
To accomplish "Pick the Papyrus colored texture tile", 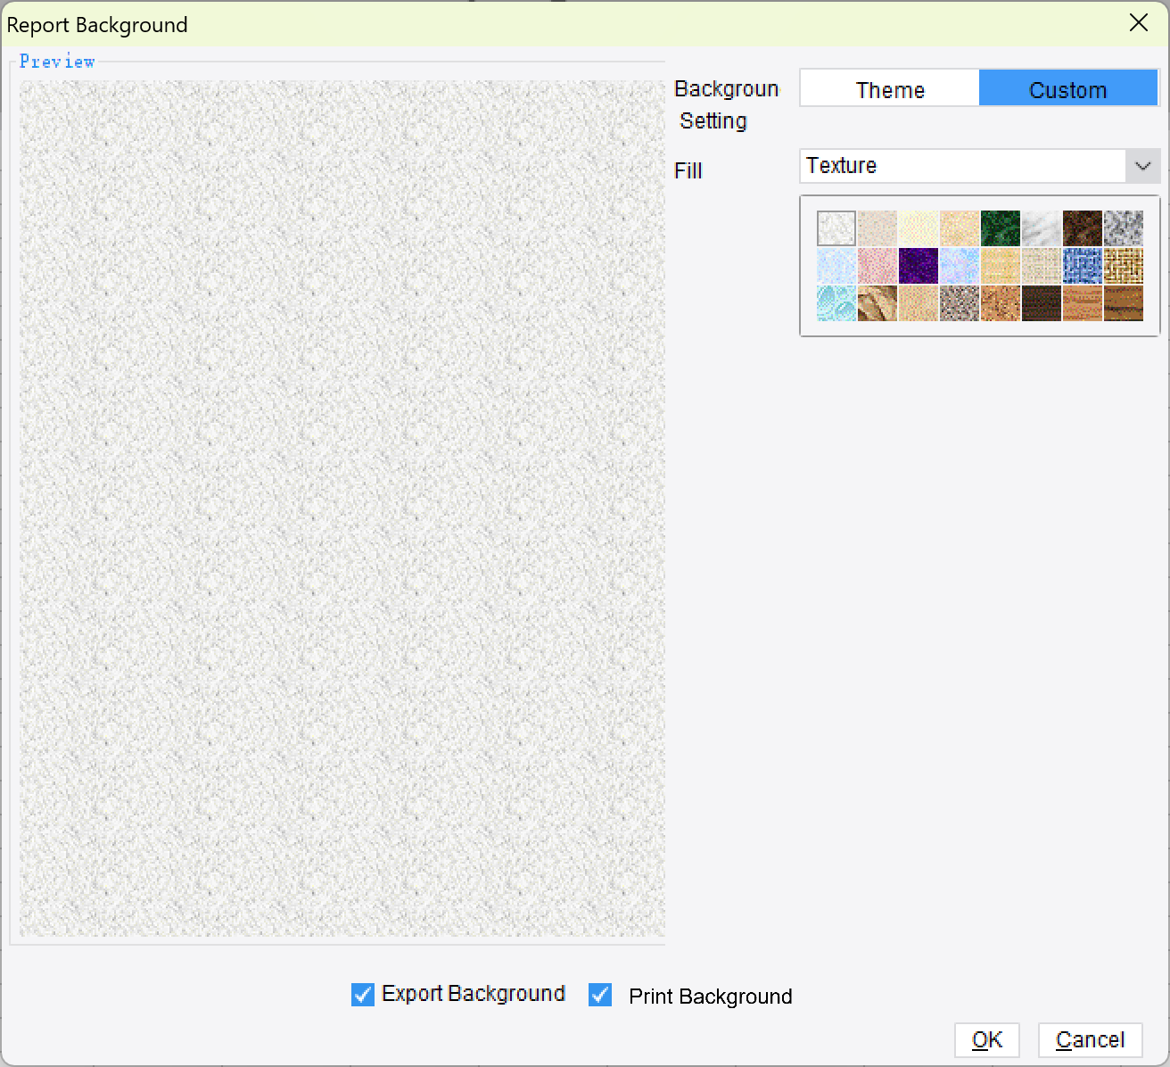I will (x=1001, y=265).
